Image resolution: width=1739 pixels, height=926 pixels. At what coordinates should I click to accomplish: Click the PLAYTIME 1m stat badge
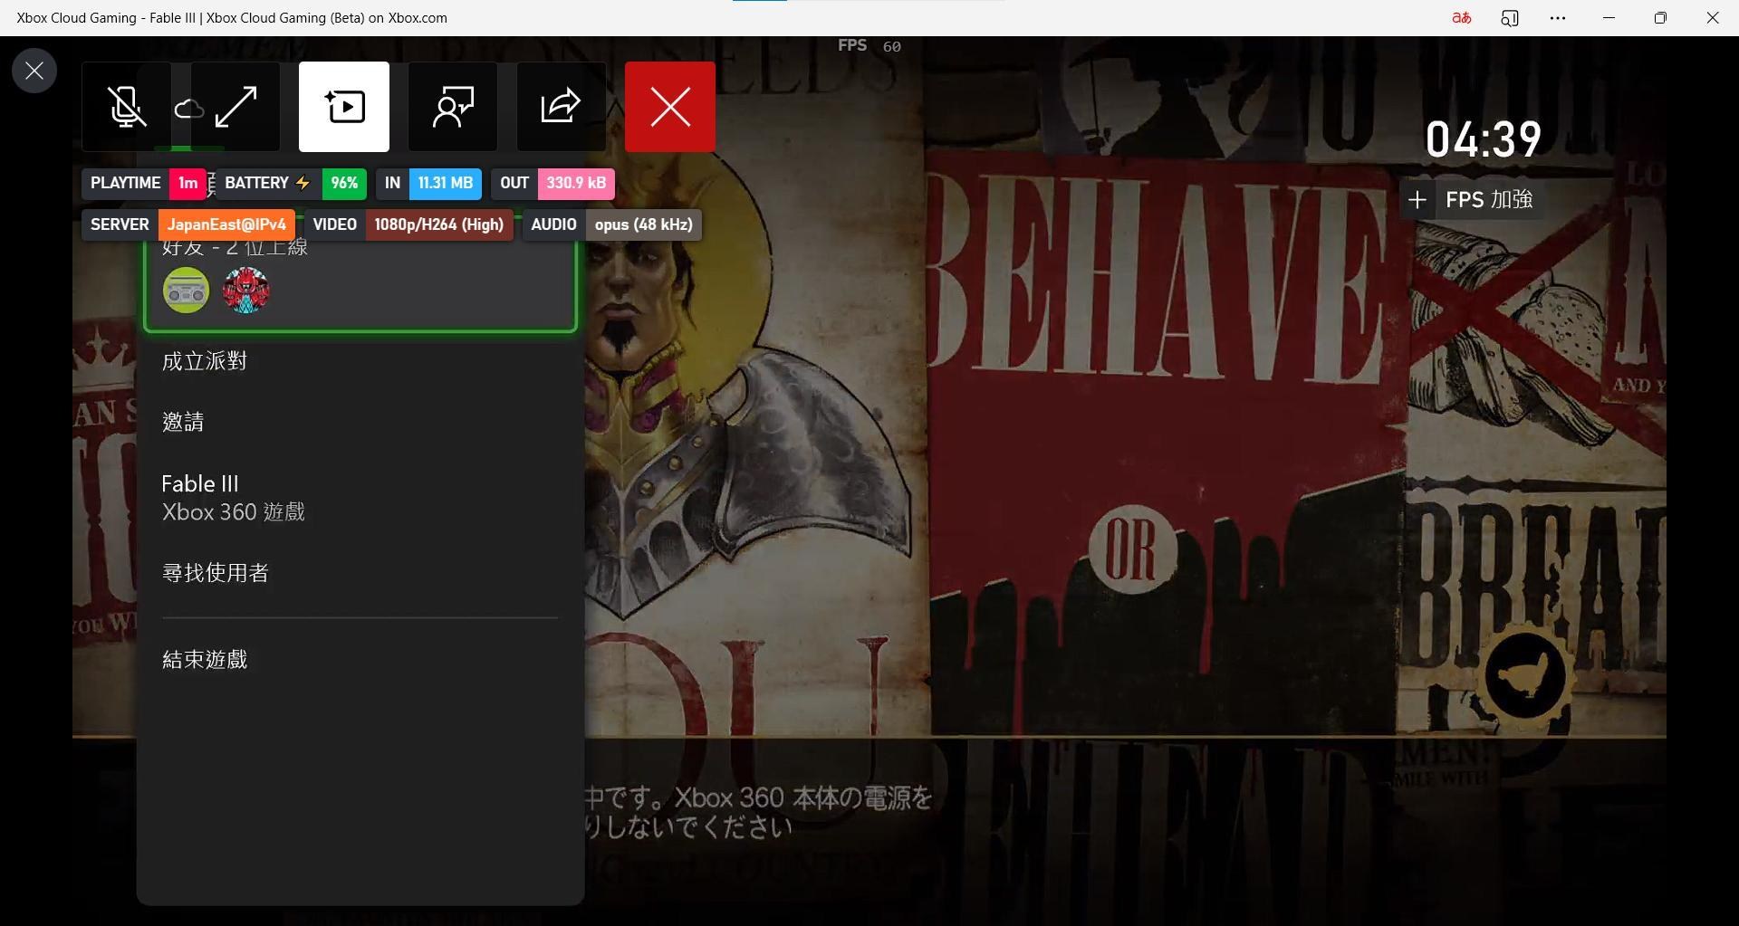point(144,183)
